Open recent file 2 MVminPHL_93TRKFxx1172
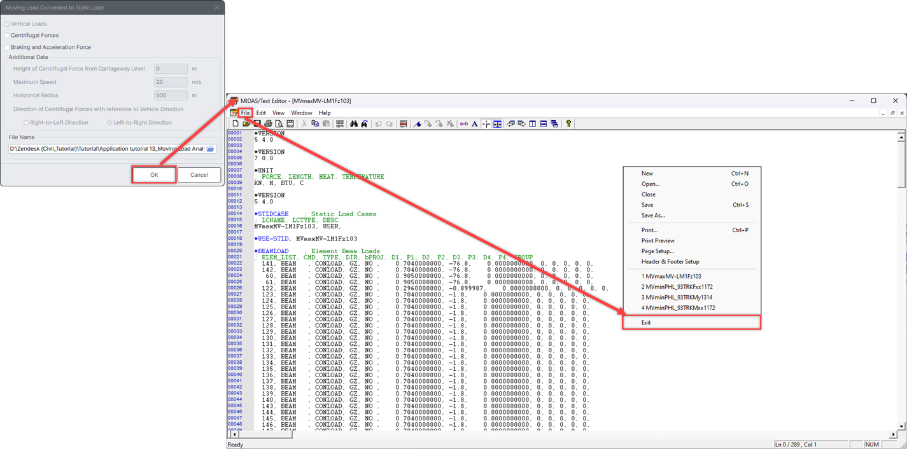Screen dimensions: 907x449 coord(691,287)
